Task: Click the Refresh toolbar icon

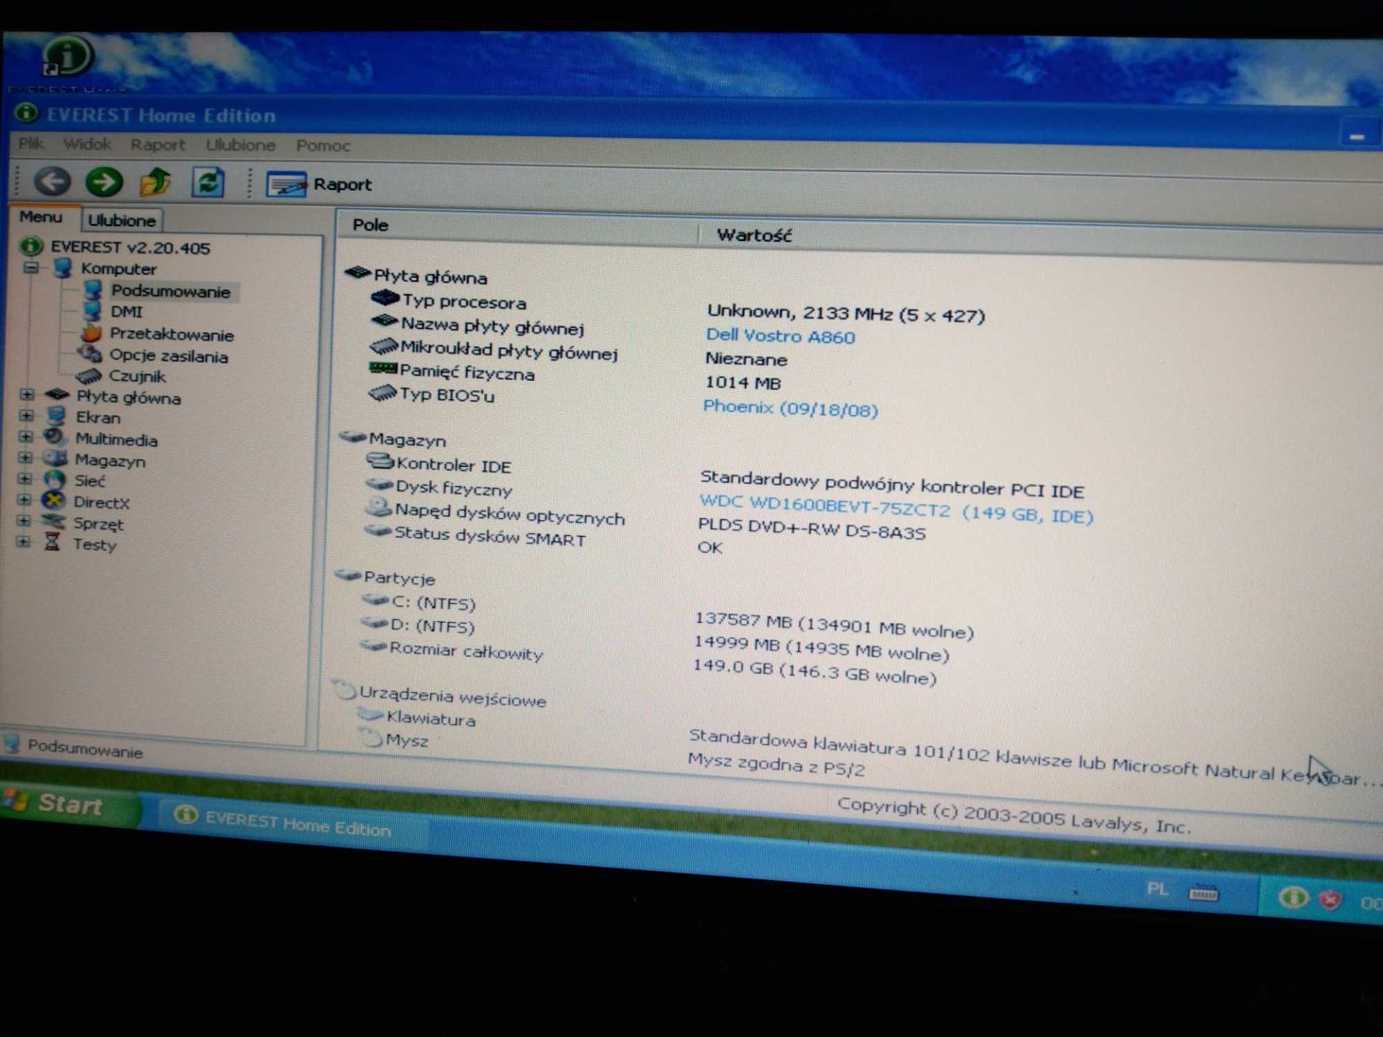Action: pyautogui.click(x=207, y=183)
